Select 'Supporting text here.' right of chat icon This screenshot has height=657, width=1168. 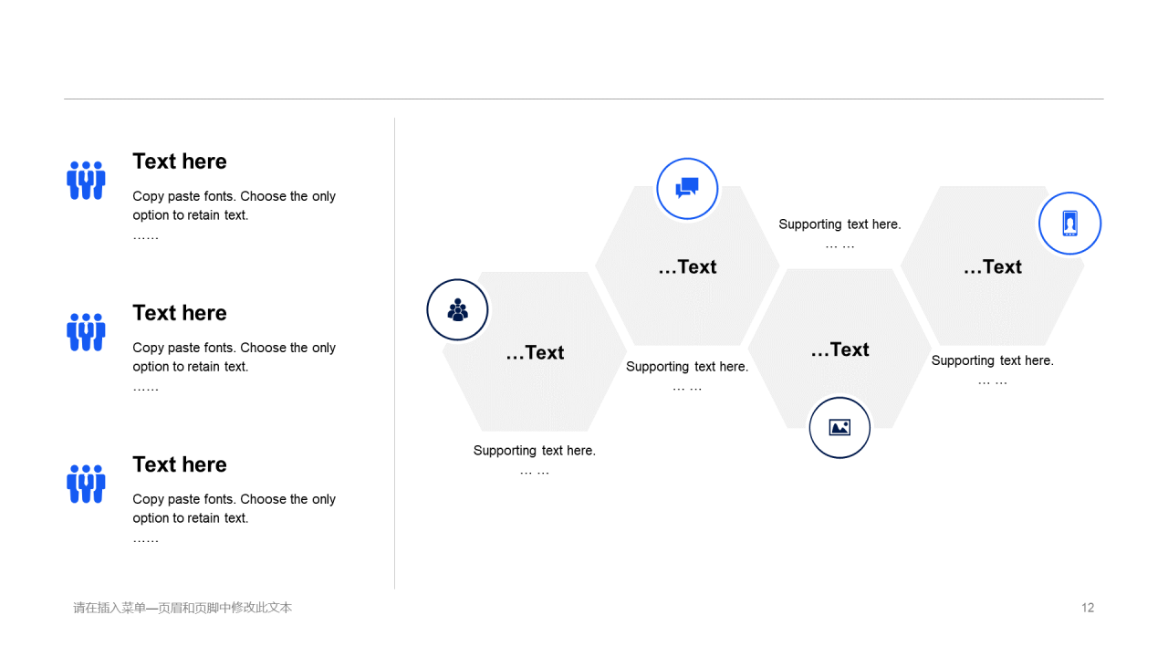[839, 224]
